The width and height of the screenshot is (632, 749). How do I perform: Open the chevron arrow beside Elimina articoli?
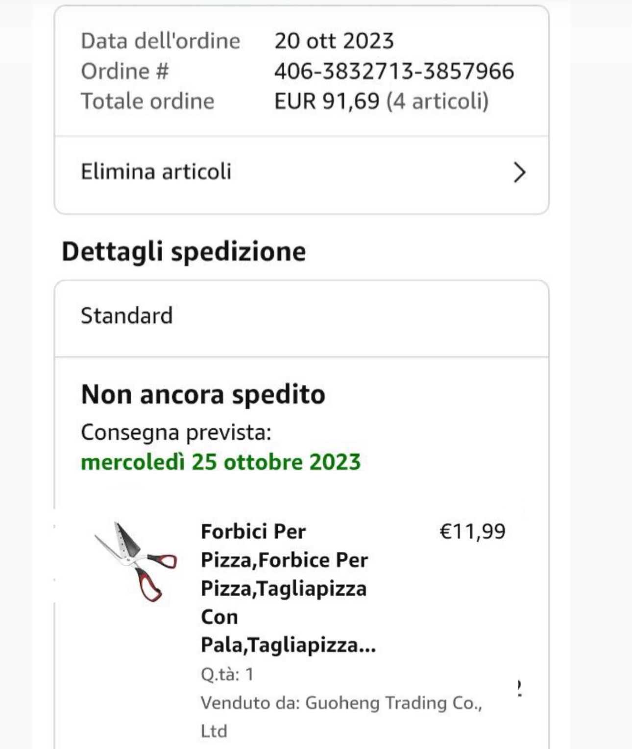click(519, 172)
